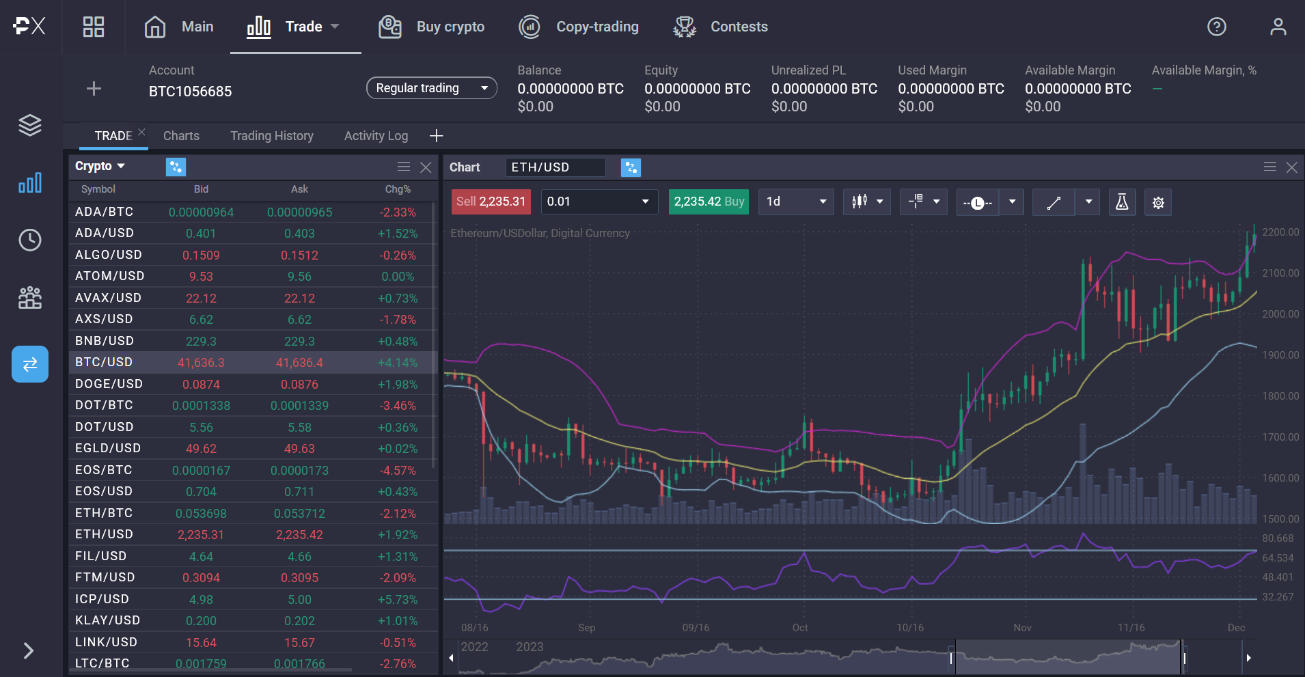Close the TRADE tab

(141, 132)
